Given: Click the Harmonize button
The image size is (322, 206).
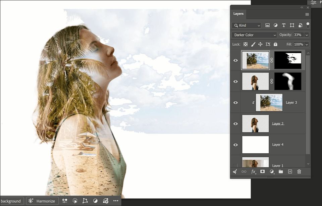Looking at the screenshot, I should click(43, 201).
